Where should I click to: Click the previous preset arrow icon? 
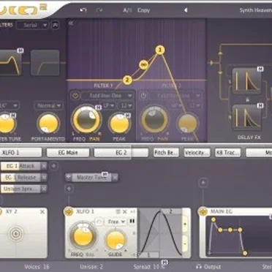click(186, 10)
